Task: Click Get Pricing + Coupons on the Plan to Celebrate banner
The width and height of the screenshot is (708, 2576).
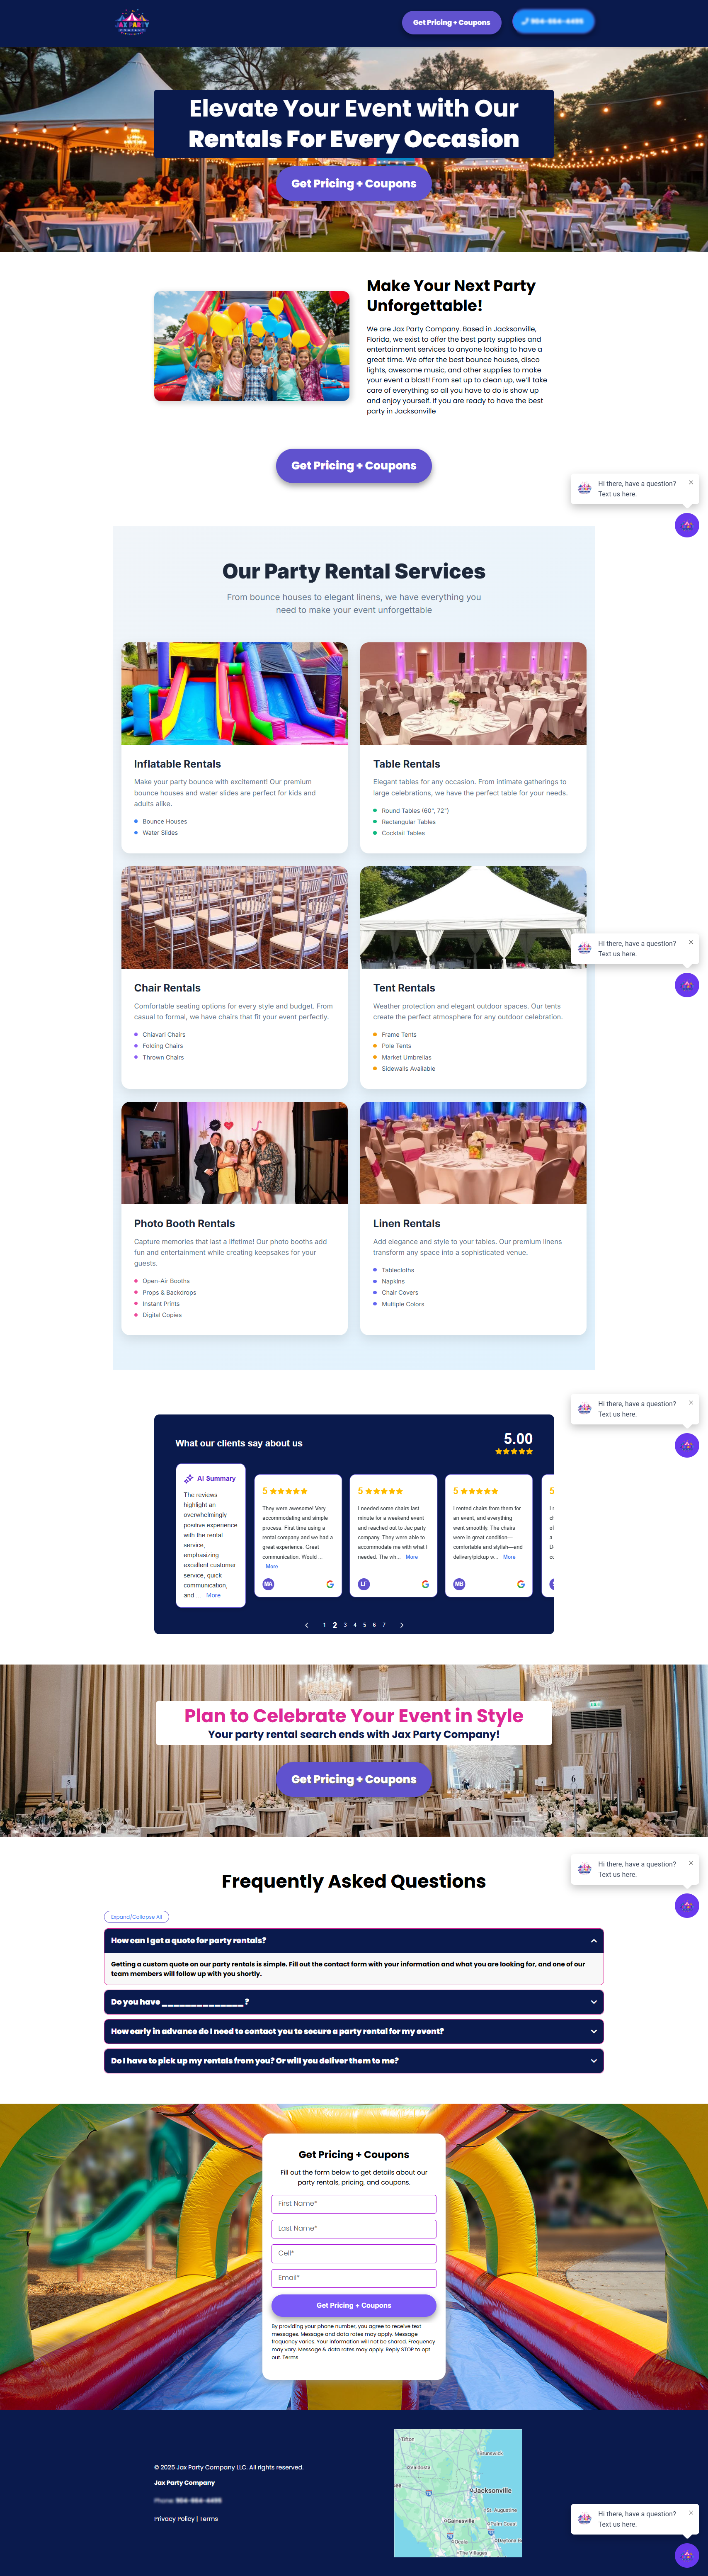Action: point(354,1779)
